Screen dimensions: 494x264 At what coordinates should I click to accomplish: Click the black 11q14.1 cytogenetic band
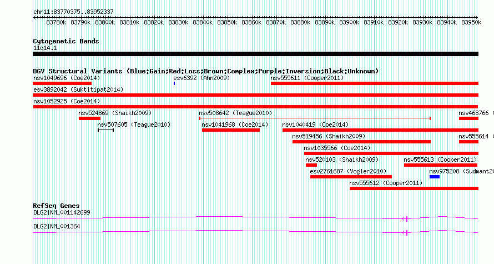pyautogui.click(x=255, y=54)
